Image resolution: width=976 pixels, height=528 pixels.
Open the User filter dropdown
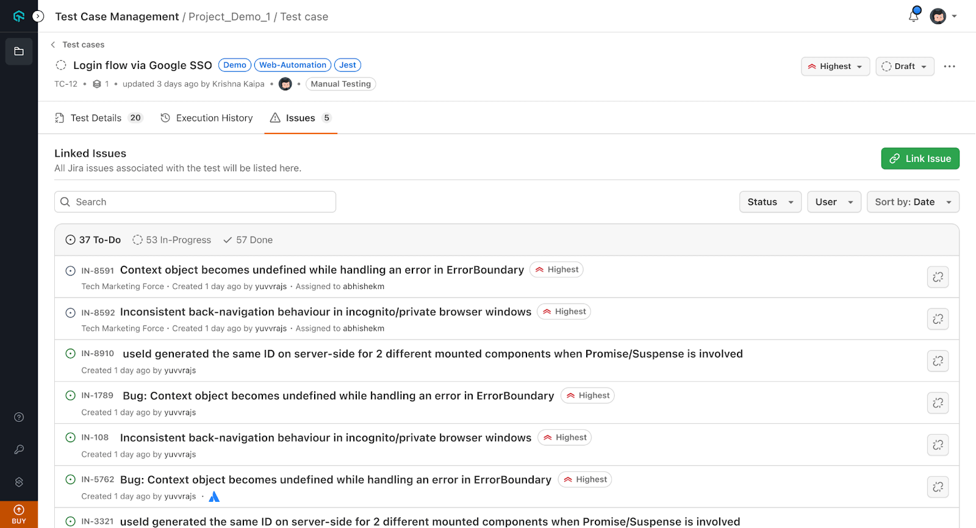point(834,202)
